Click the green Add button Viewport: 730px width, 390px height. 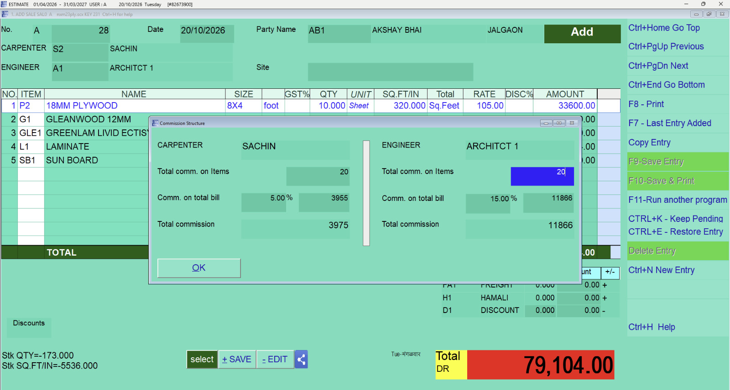pos(582,34)
